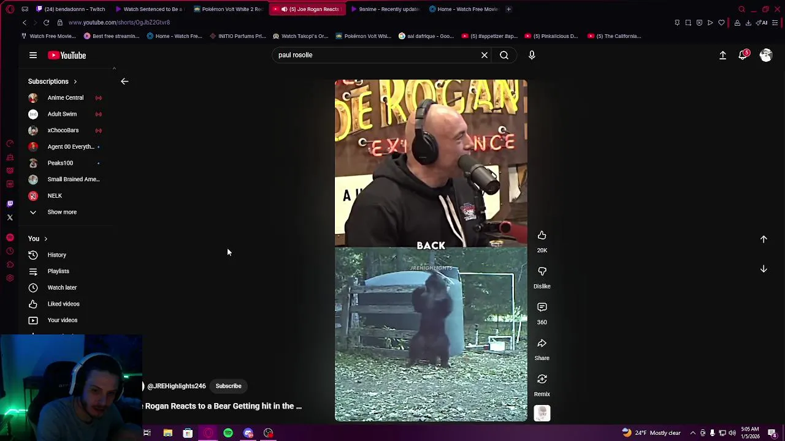Open Opera browser menu logo
The width and height of the screenshot is (785, 441).
[x=10, y=9]
